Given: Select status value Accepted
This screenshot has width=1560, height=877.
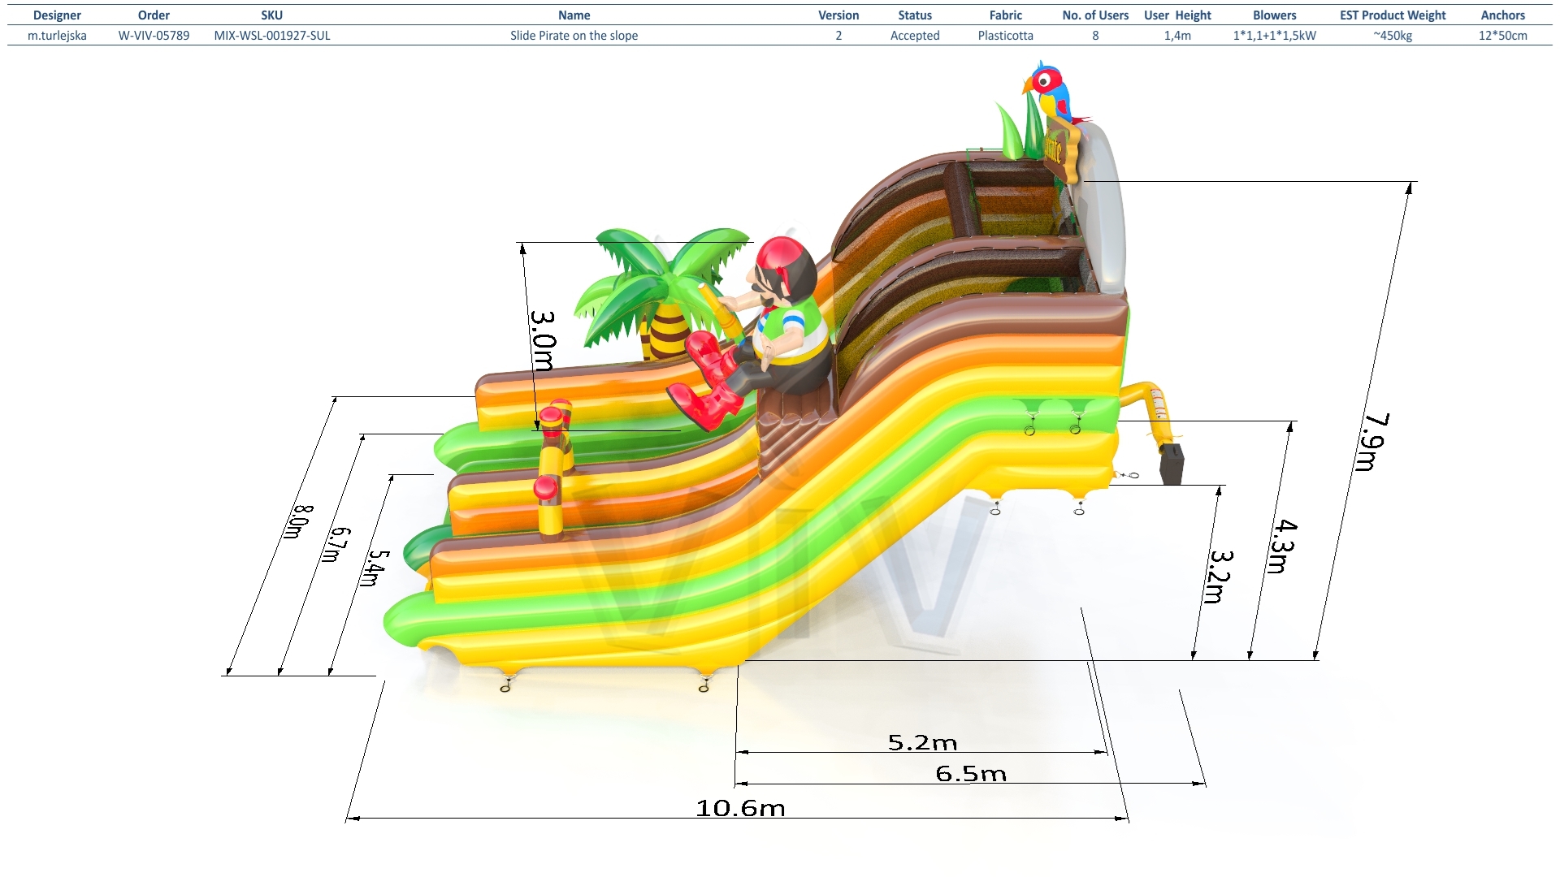Looking at the screenshot, I should click(915, 36).
